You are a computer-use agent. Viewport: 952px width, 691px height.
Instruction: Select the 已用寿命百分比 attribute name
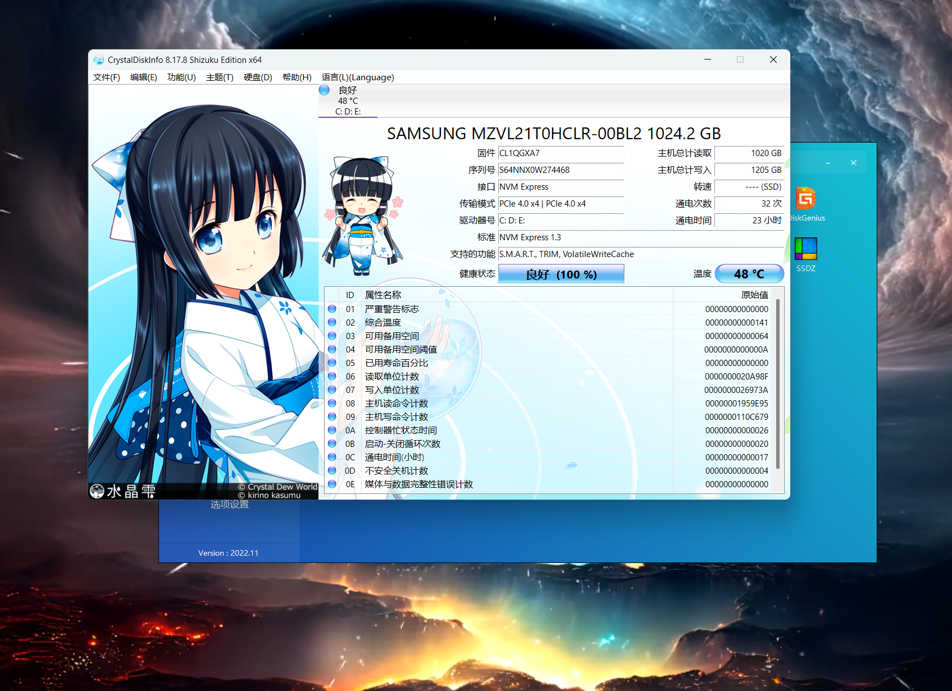397,363
